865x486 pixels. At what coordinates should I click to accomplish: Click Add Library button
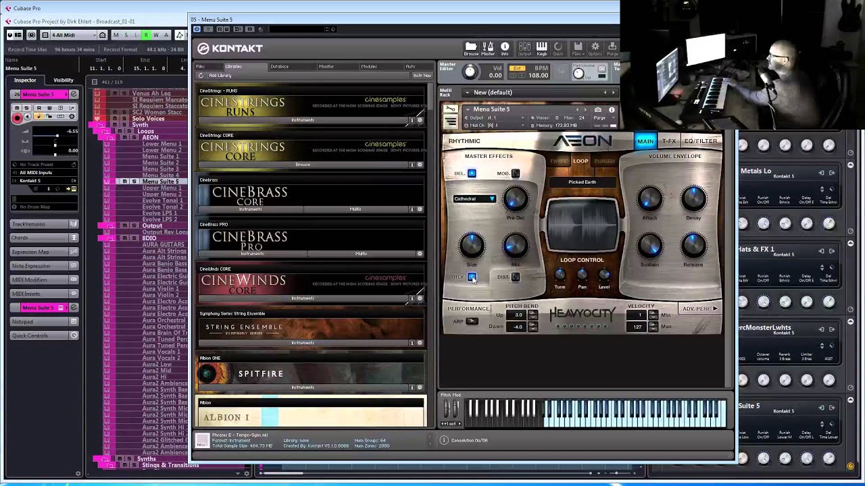pos(220,76)
